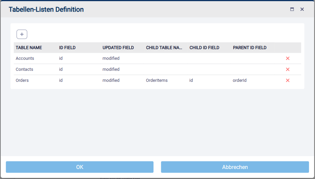This screenshot has width=315, height=179.
Task: Remove the Contacts row using red X
Action: pyautogui.click(x=288, y=69)
